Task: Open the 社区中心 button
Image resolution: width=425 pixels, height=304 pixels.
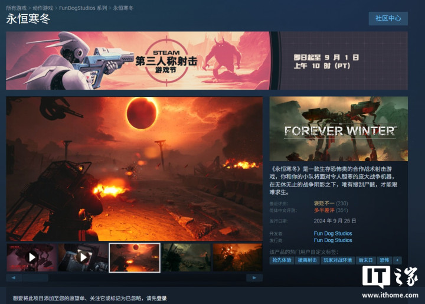Action: point(388,18)
